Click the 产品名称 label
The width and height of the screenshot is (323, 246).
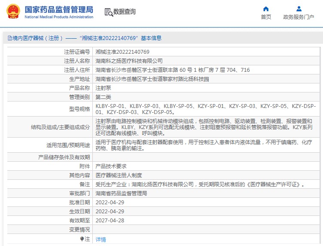(x=79, y=88)
